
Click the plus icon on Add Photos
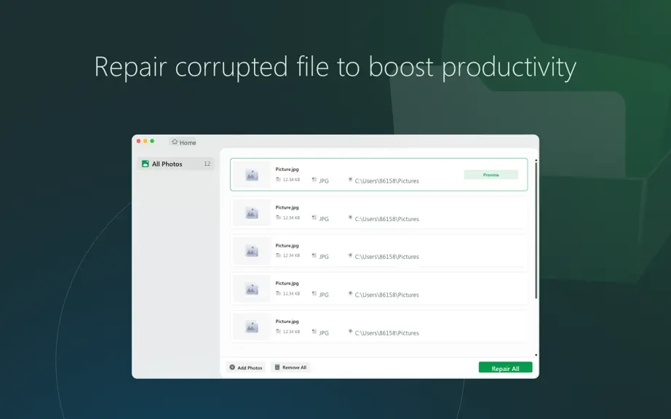tap(232, 367)
